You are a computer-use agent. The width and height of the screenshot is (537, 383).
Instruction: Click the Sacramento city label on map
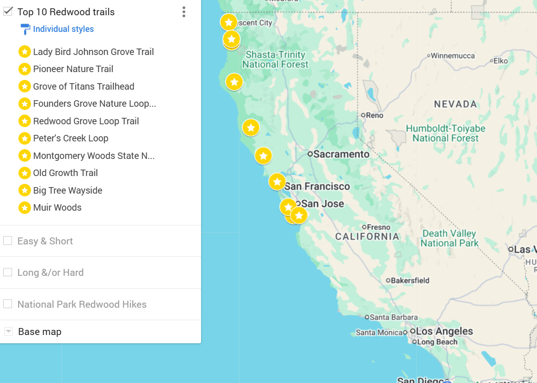[x=341, y=154]
